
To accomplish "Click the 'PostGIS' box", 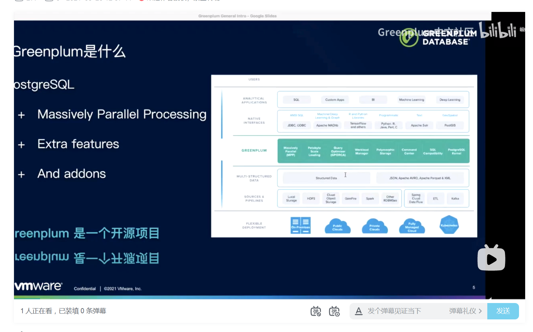I will (450, 125).
